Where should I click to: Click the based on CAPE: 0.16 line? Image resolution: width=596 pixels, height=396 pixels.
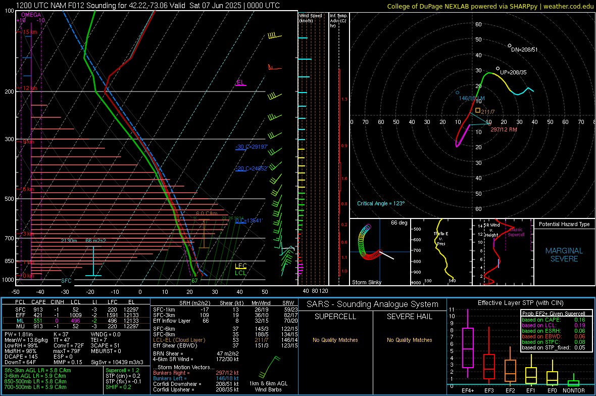(554, 320)
